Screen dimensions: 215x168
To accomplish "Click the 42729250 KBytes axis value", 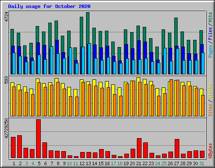I will pyautogui.click(x=6, y=129).
